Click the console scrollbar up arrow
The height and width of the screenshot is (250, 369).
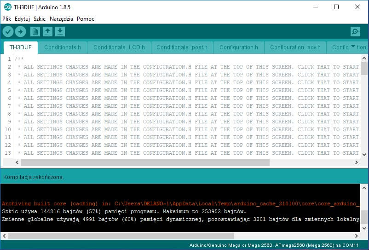pos(364,188)
